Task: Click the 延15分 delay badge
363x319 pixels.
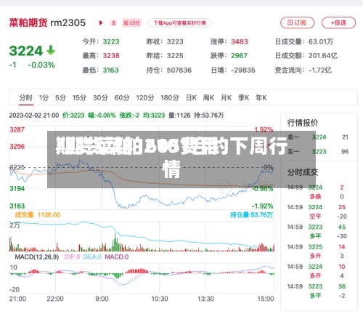Action: click(131, 23)
